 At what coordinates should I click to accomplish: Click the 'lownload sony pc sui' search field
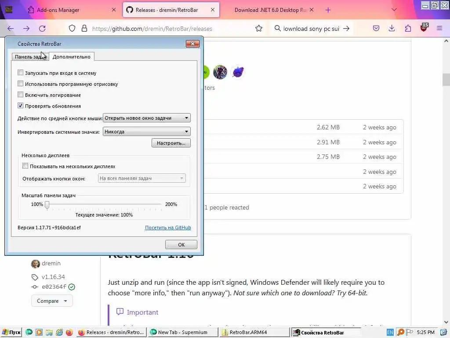coord(311,29)
